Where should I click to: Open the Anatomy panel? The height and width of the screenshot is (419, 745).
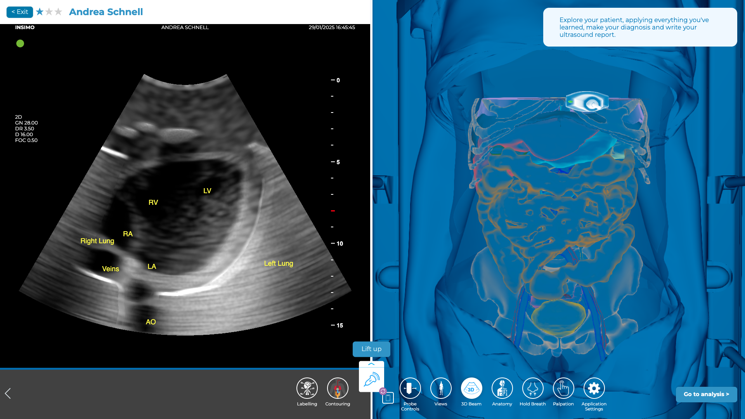pyautogui.click(x=502, y=388)
